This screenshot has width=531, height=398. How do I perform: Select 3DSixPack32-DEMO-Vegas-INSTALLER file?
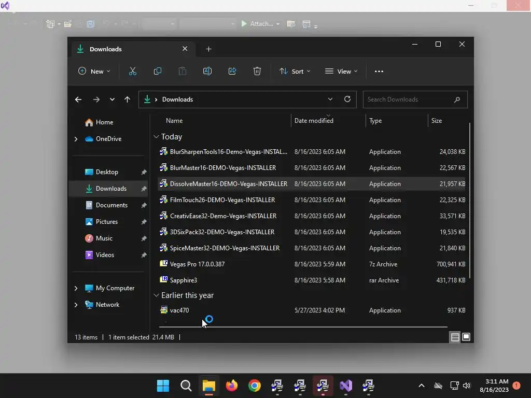click(312, 232)
